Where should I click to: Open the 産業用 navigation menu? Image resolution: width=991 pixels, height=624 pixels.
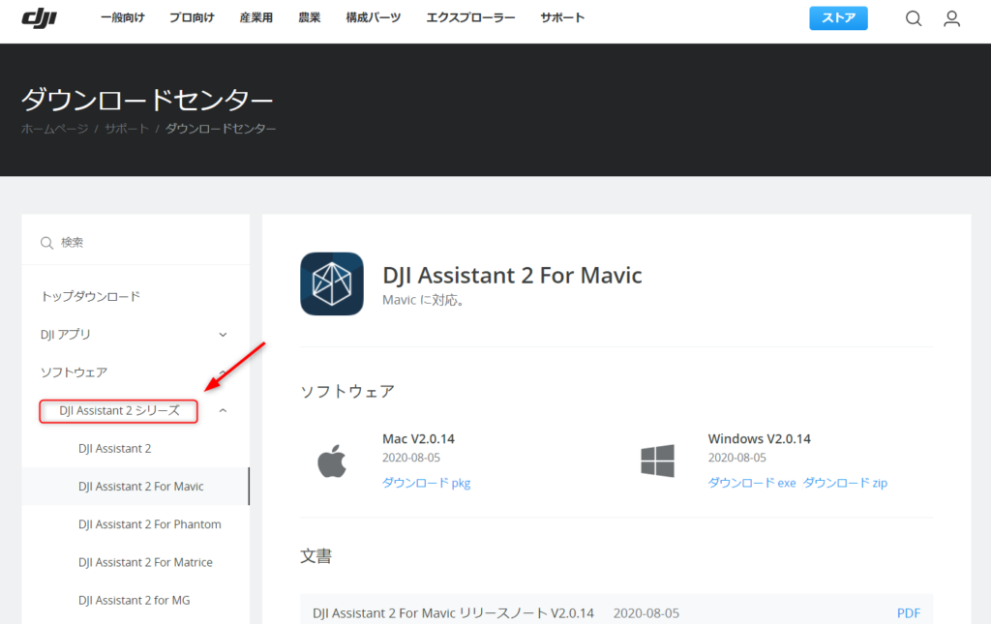point(256,18)
